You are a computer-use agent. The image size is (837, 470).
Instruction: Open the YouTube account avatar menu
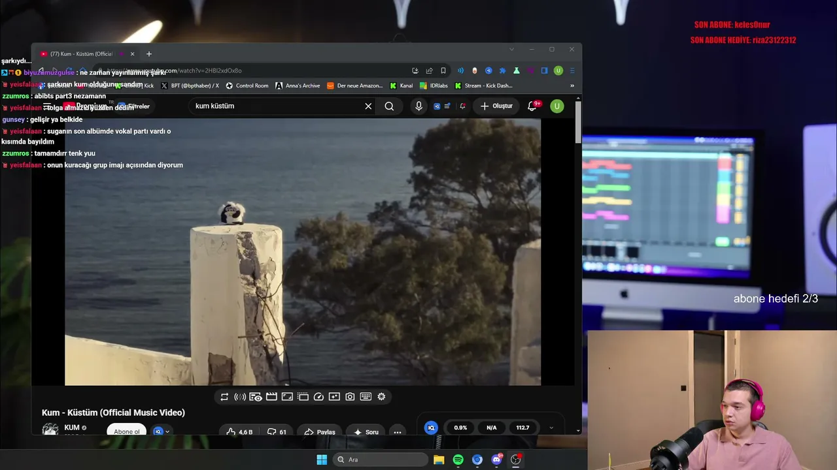(557, 106)
